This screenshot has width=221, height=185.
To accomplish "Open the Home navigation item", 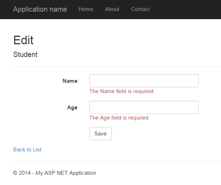I will 86,9.
